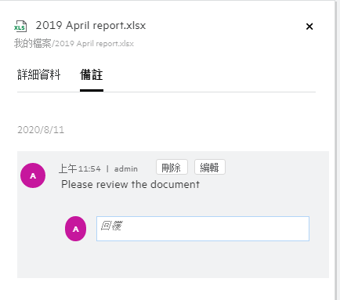Click the file name in breadcrumb path

click(x=94, y=44)
